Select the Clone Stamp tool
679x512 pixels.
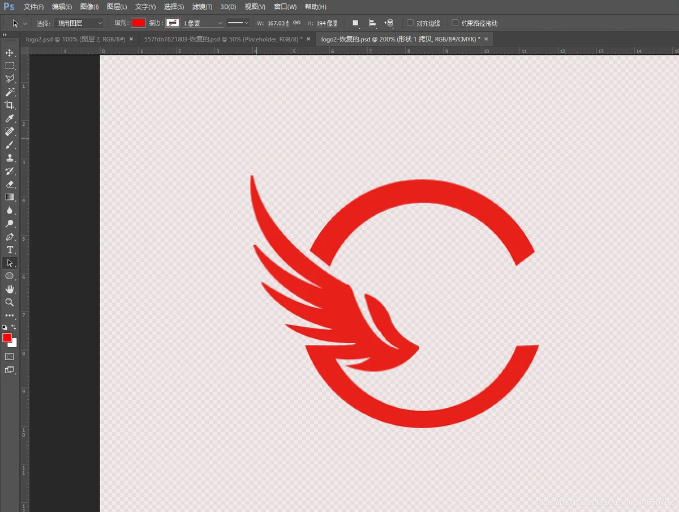point(10,158)
